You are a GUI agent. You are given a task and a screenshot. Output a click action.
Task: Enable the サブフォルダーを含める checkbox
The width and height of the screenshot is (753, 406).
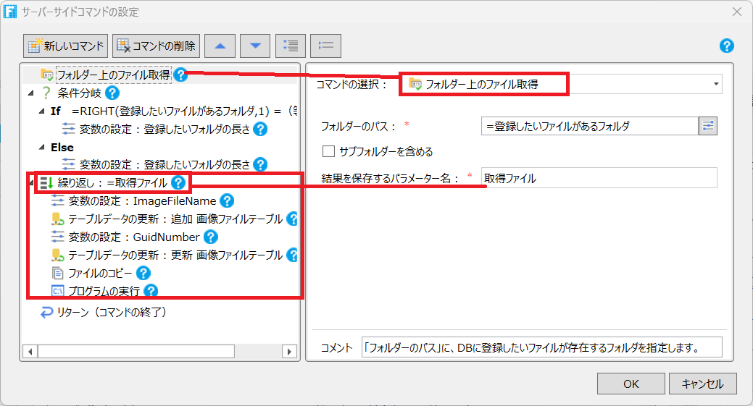tap(328, 151)
